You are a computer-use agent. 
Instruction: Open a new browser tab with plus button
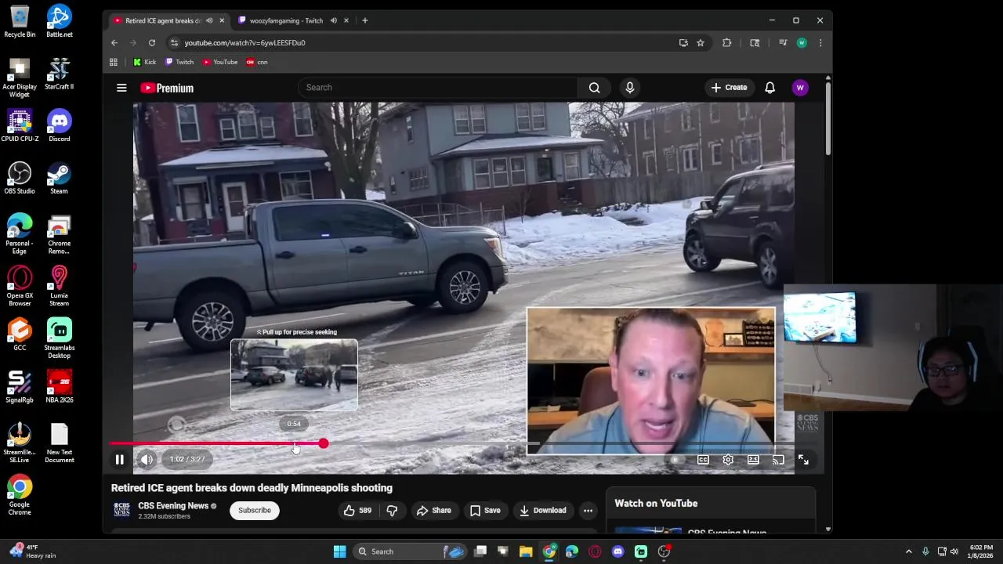[364, 20]
